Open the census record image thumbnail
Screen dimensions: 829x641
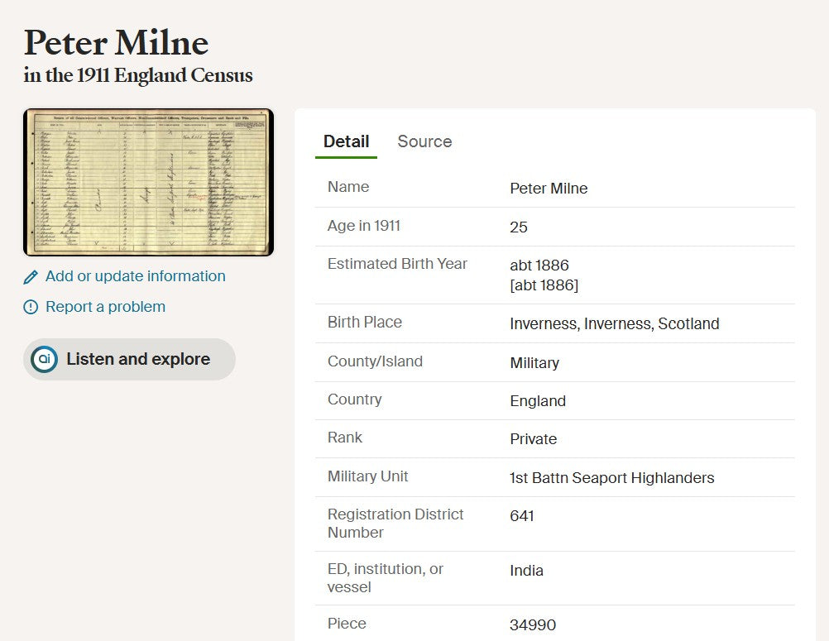coord(149,182)
